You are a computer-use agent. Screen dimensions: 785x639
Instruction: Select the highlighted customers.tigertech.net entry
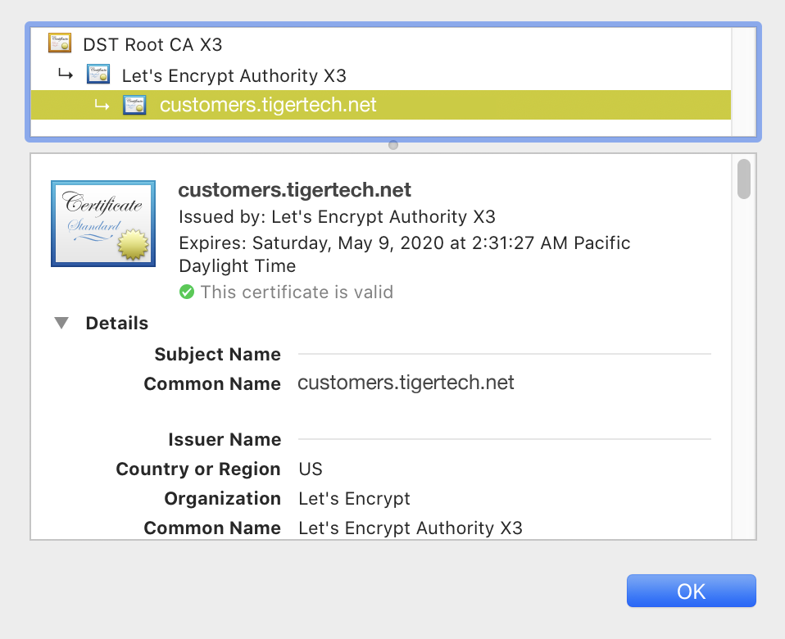(268, 104)
